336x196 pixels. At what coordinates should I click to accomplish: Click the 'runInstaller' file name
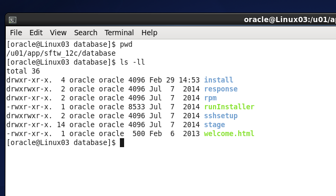[x=229, y=107]
